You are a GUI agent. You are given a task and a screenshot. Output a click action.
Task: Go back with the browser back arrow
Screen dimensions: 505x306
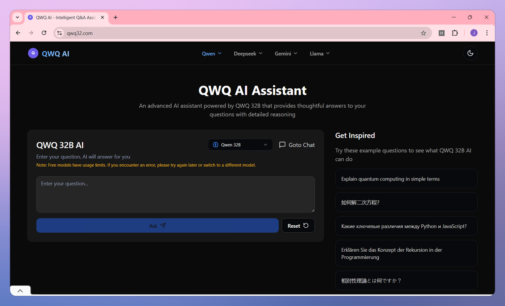[x=18, y=33]
